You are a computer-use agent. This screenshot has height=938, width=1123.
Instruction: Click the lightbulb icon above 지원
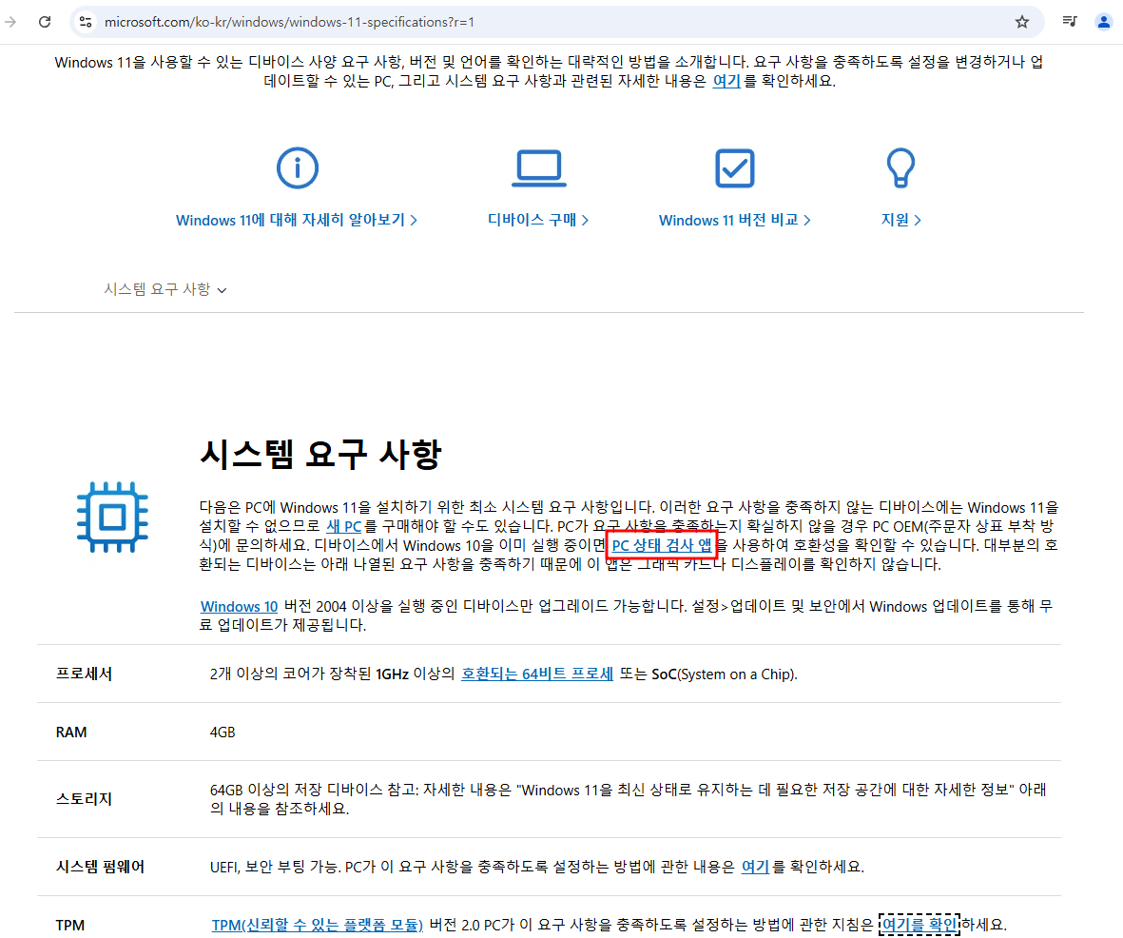pos(900,168)
